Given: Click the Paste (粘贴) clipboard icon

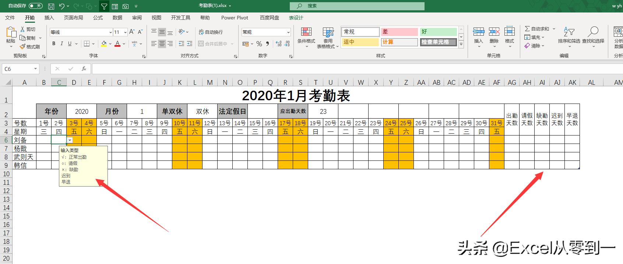Looking at the screenshot, I should [11, 33].
